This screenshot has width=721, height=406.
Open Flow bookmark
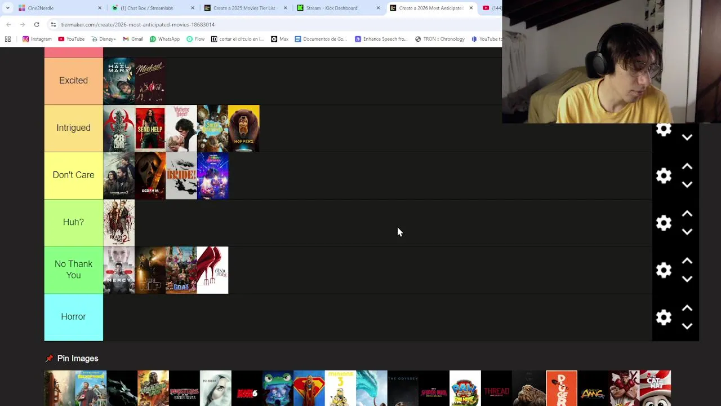tap(195, 39)
